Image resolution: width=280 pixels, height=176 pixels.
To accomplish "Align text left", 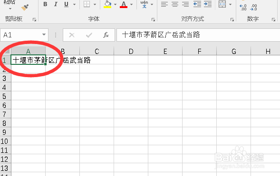I will coord(164,4).
